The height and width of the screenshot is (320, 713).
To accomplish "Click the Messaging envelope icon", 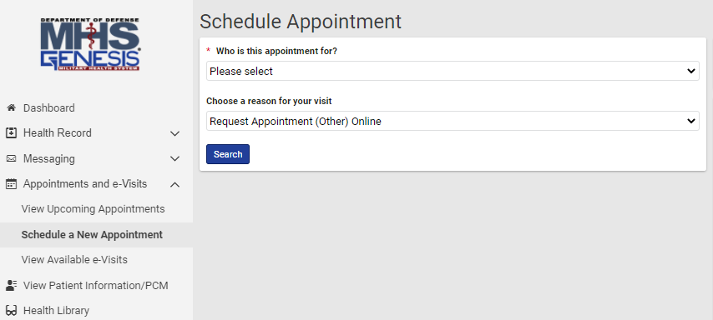I will coord(12,159).
